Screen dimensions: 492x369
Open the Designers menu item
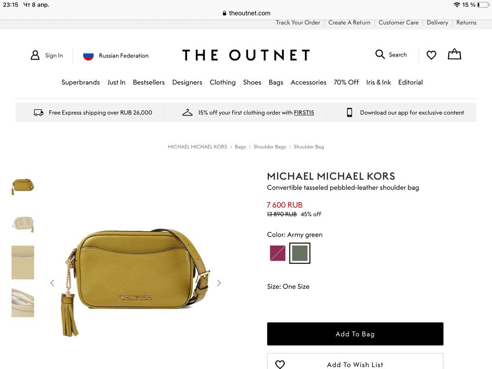tap(187, 82)
